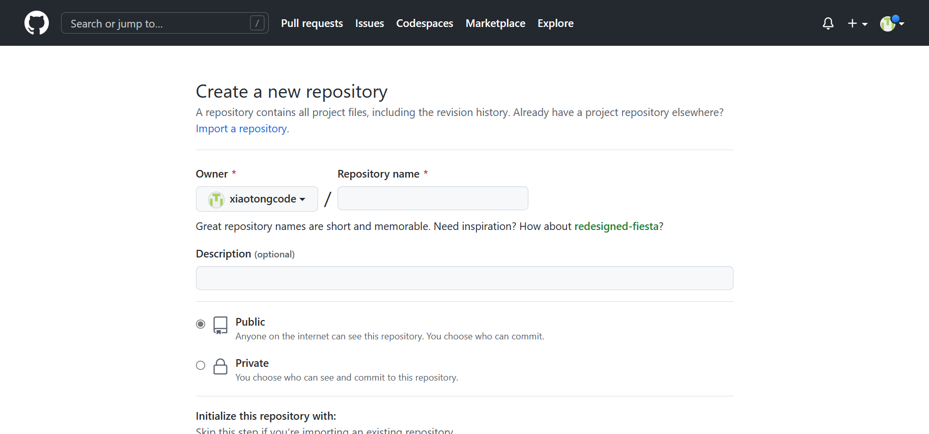Click the Public repository book icon

tap(220, 325)
